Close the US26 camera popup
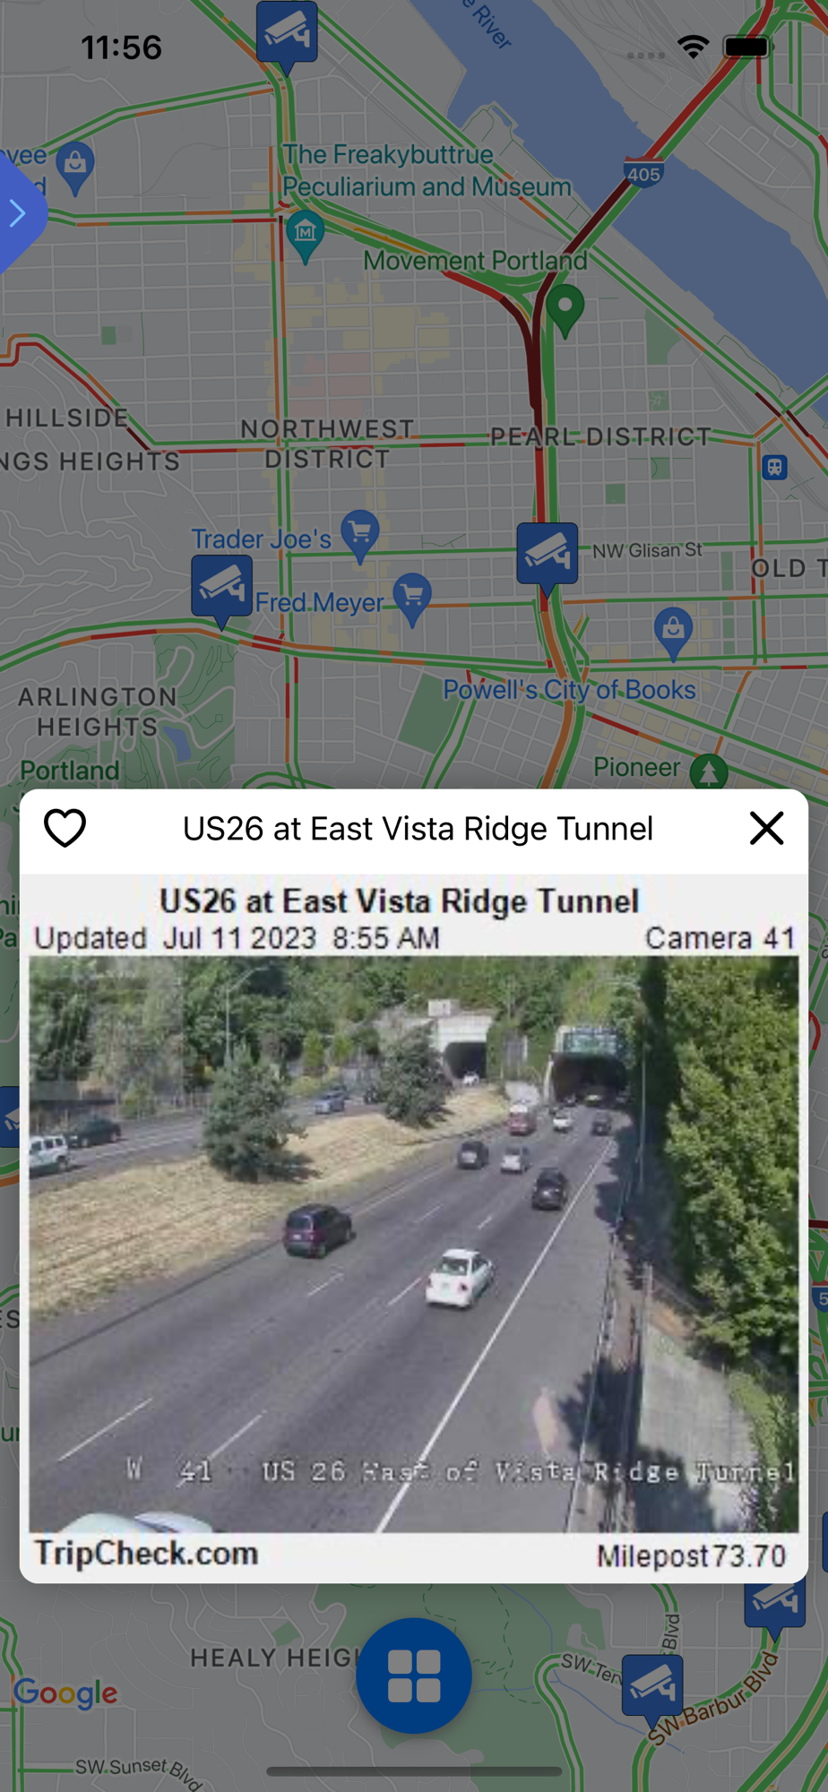The image size is (828, 1792). pos(766,828)
